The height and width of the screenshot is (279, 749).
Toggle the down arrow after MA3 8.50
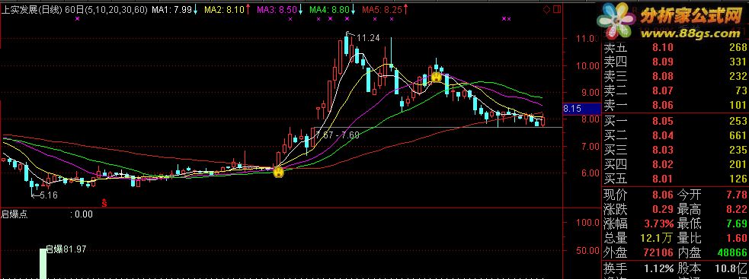point(300,9)
